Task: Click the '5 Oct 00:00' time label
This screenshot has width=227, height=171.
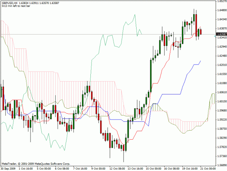Action: (x=44, y=168)
